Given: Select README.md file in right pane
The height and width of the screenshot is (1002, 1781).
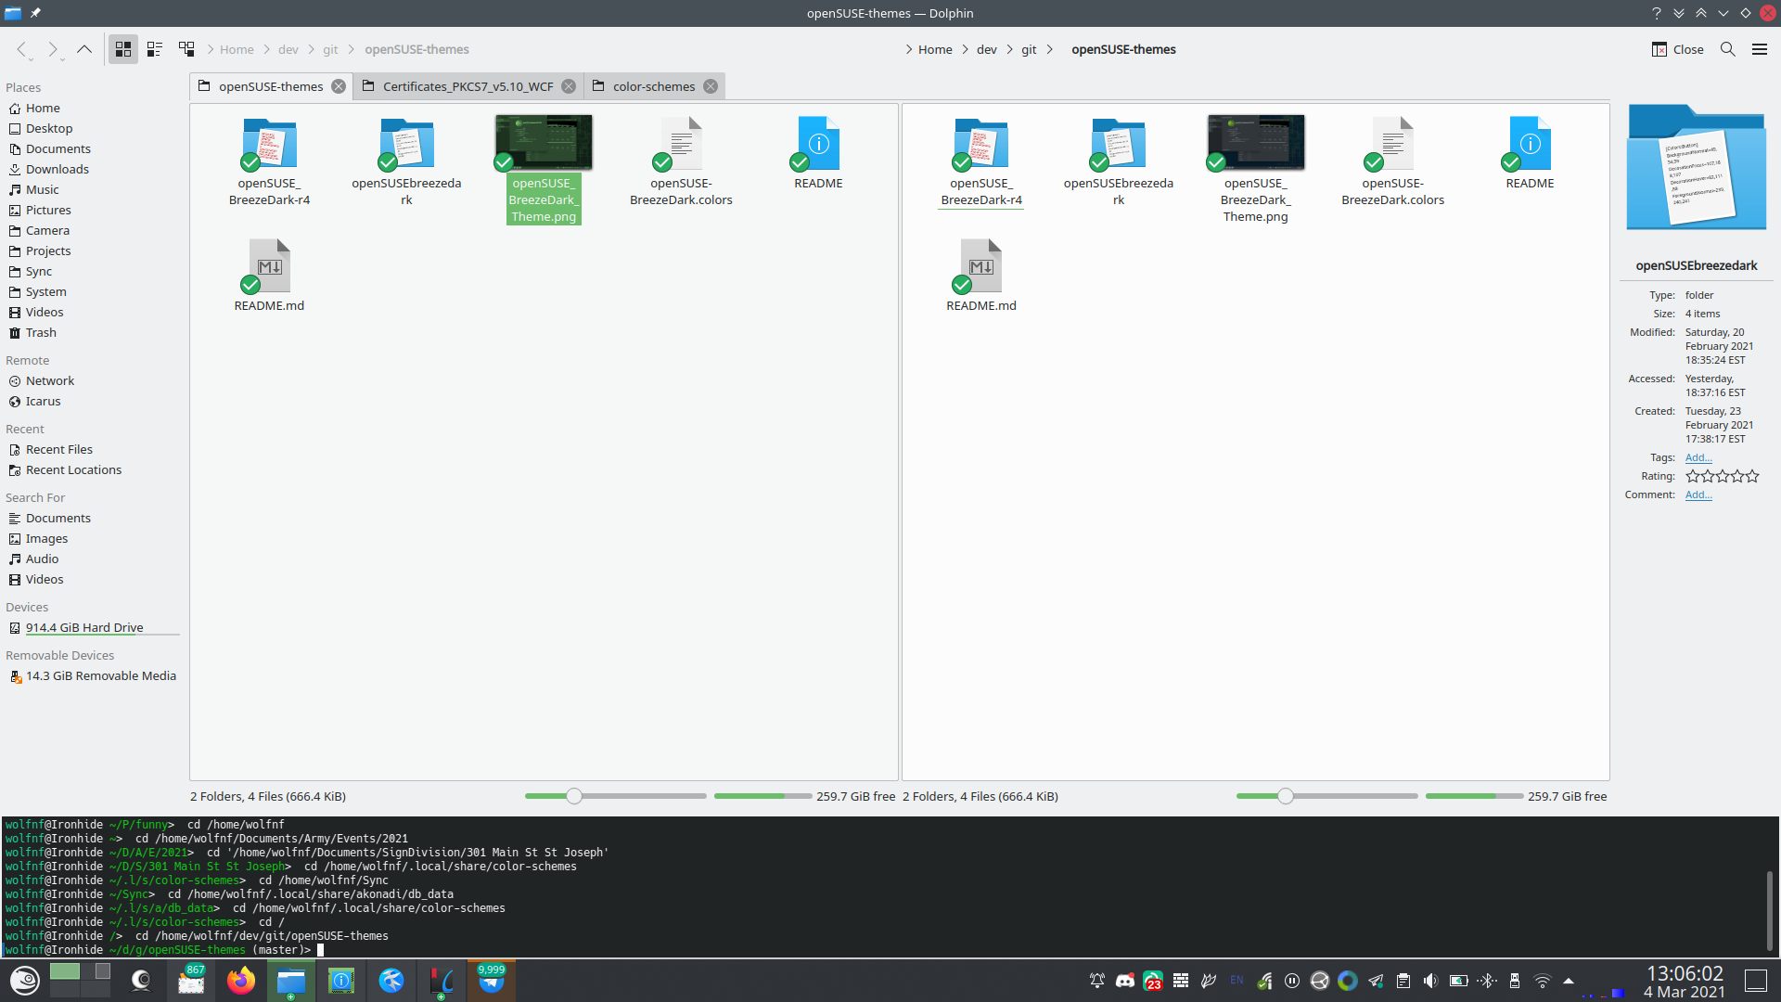Looking at the screenshot, I should point(981,276).
